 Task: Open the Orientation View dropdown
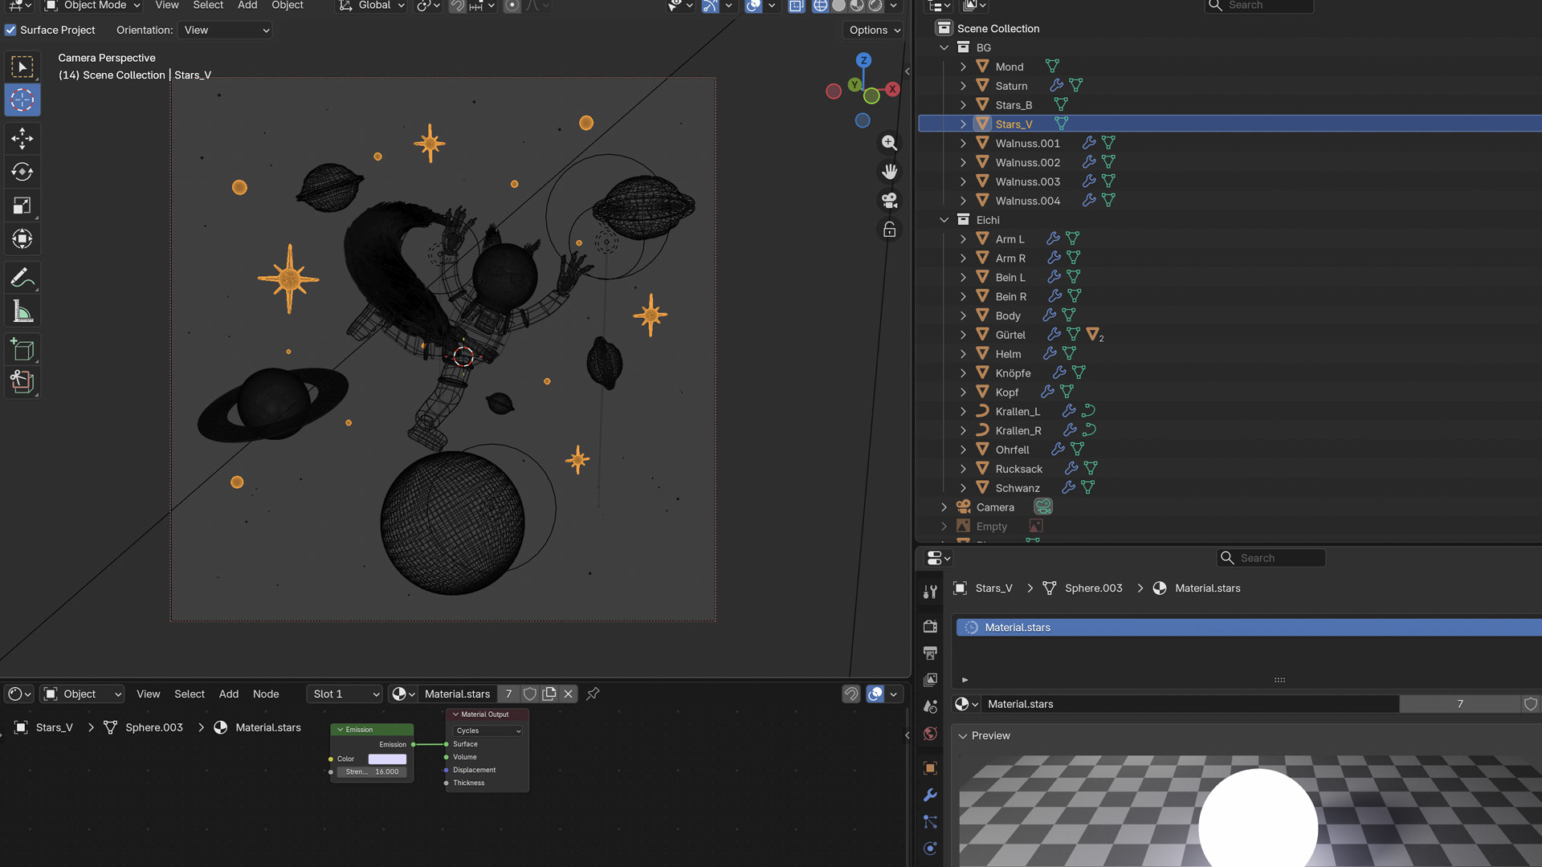226,31
